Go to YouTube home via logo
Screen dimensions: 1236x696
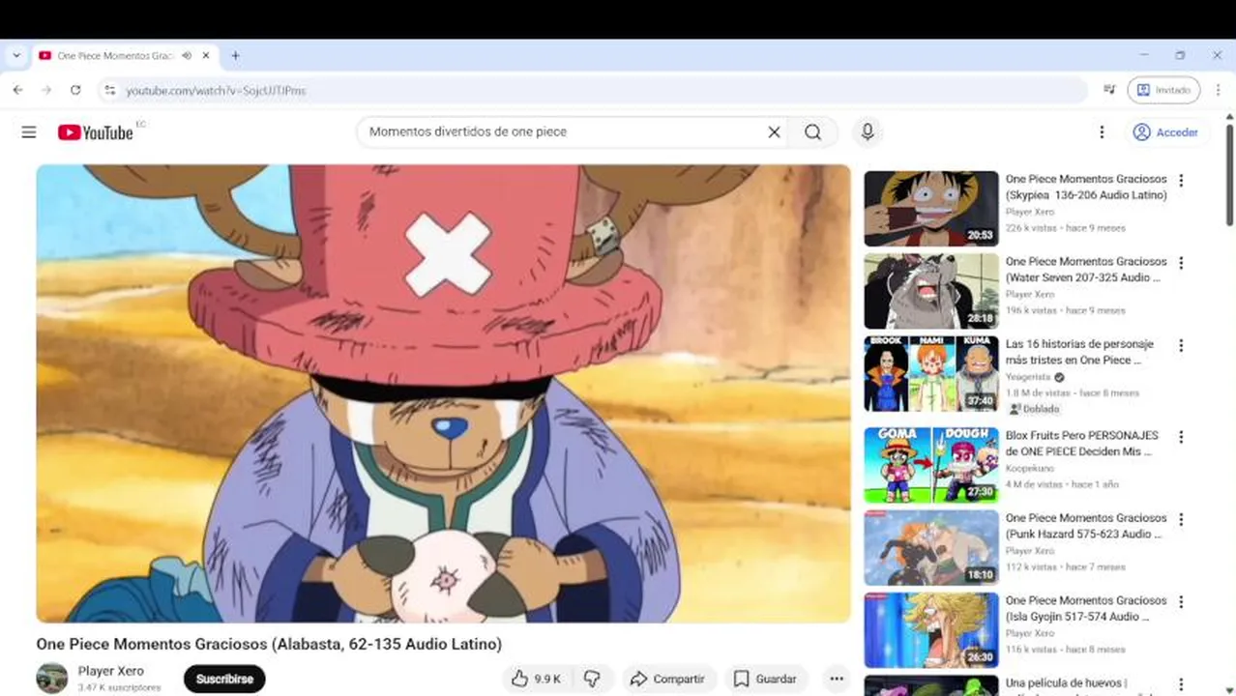pyautogui.click(x=95, y=132)
